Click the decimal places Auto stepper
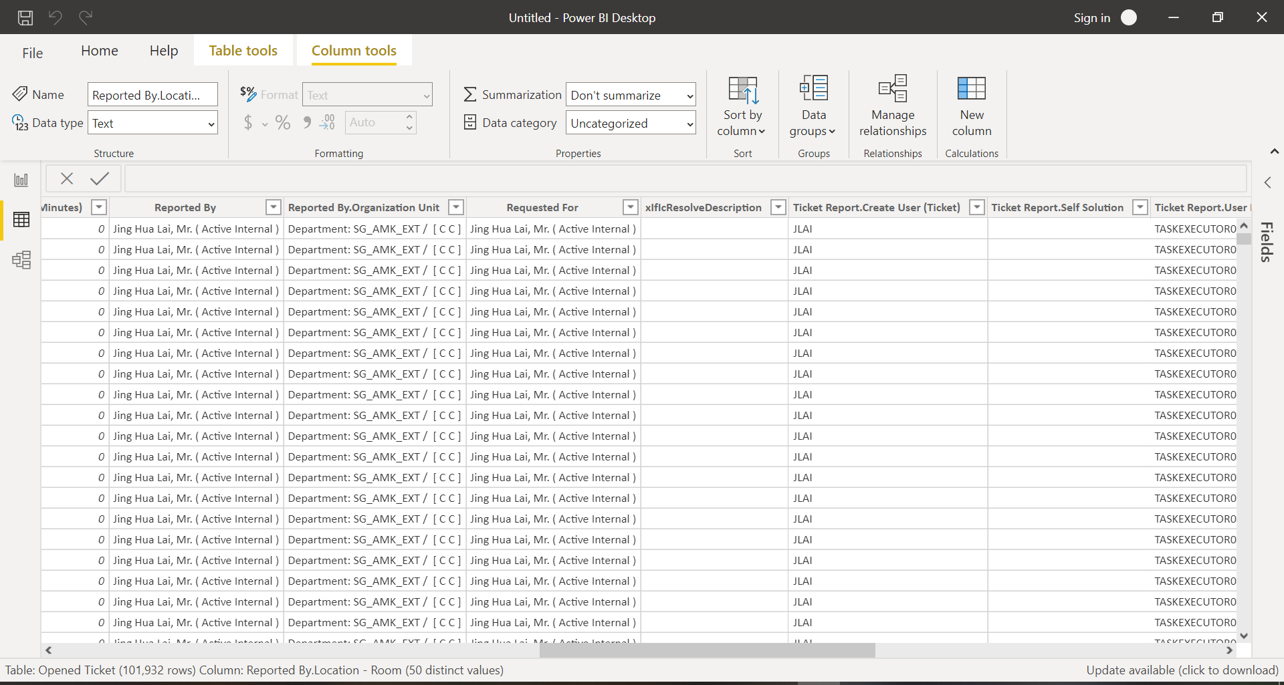1284x685 pixels. pyautogui.click(x=381, y=122)
